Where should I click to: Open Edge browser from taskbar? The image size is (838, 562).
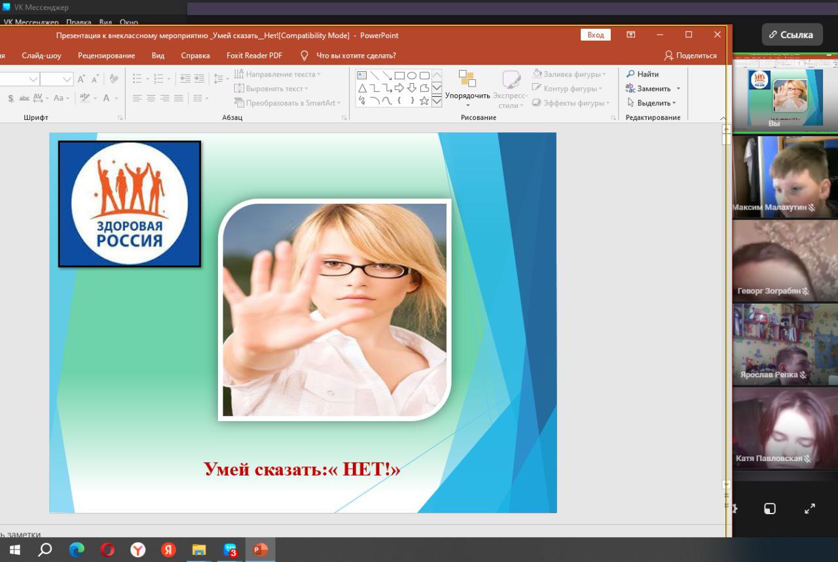tap(77, 550)
